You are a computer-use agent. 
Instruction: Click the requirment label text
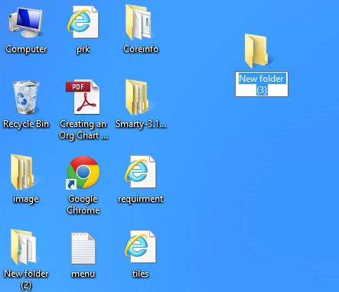click(x=141, y=199)
